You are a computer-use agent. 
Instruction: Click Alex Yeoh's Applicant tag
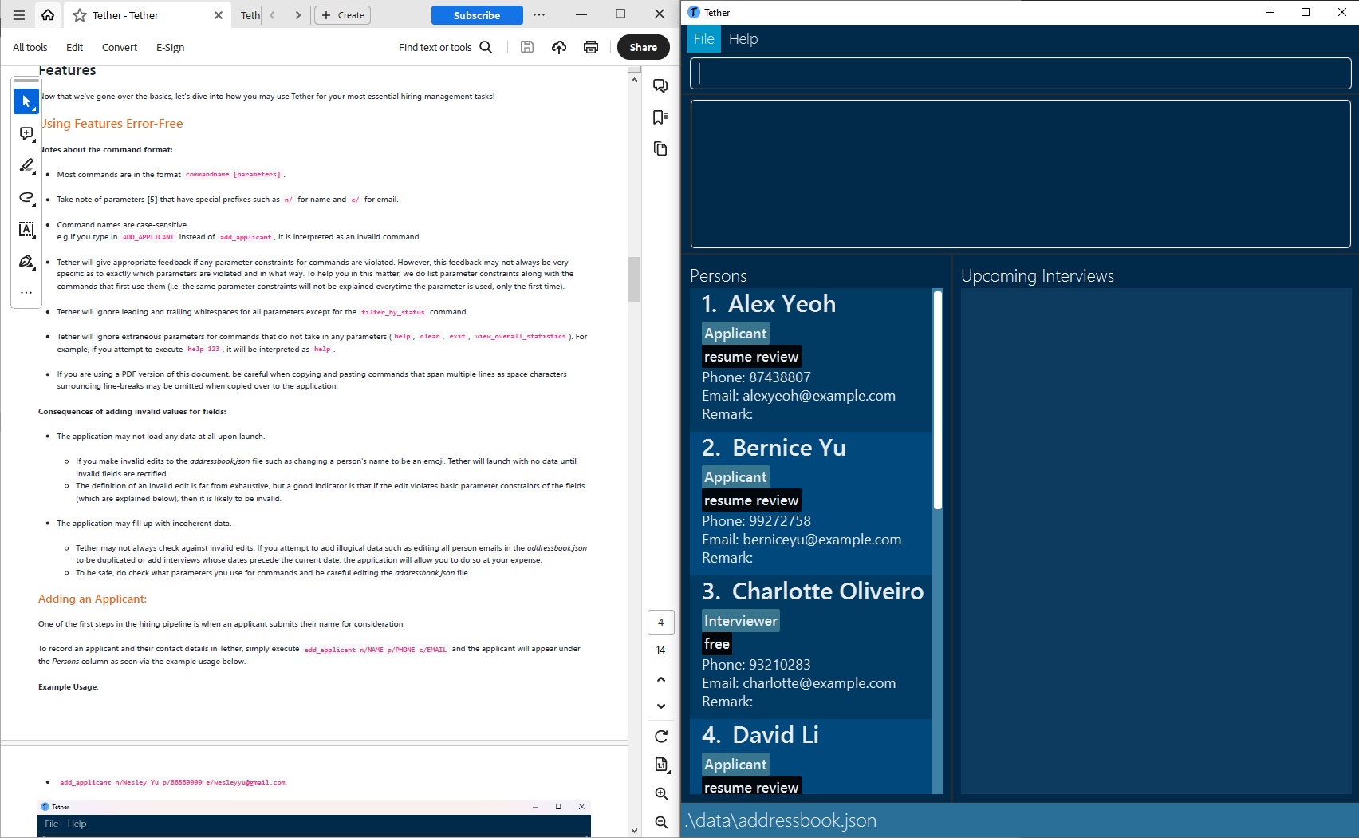(x=735, y=334)
